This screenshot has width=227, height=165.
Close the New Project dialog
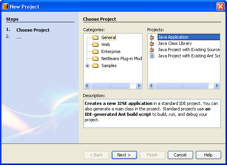[220, 7]
